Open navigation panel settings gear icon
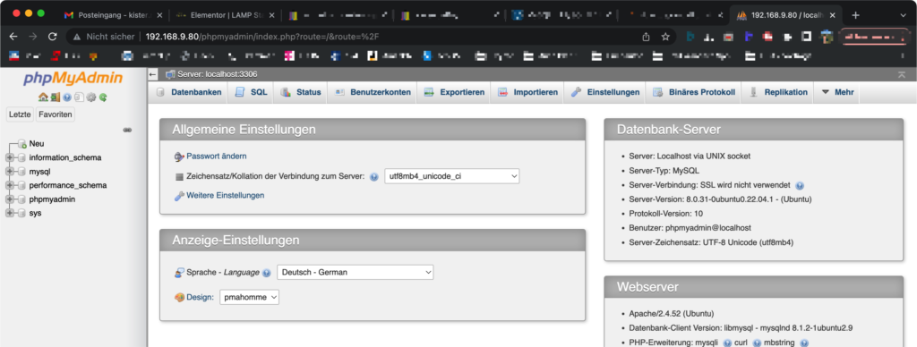917x347 pixels. coord(91,97)
